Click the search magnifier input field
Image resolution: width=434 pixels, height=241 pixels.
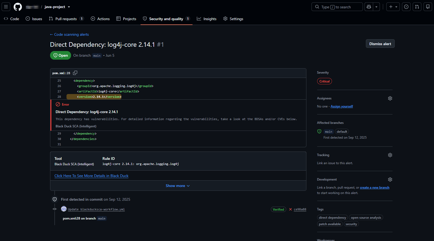337,7
